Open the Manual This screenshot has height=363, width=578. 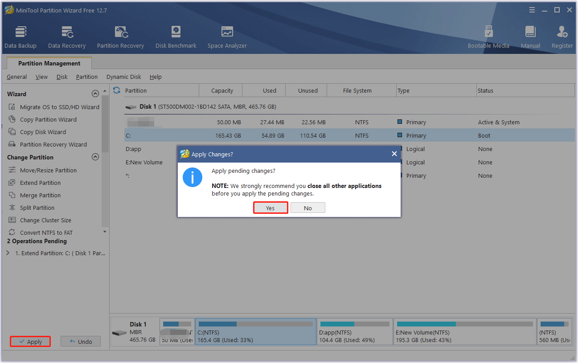coord(530,36)
